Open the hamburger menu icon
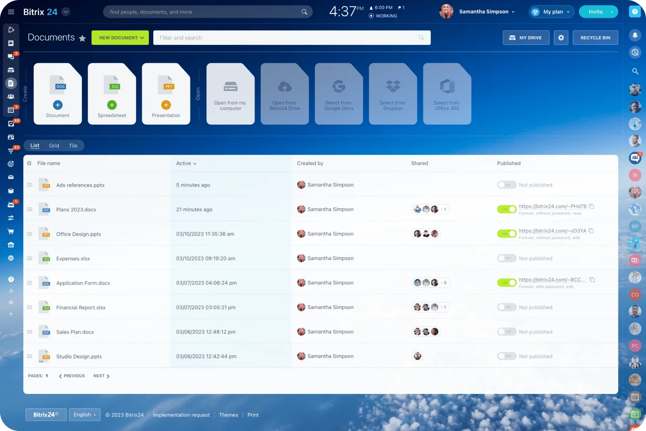Image resolution: width=646 pixels, height=431 pixels. 11,12
